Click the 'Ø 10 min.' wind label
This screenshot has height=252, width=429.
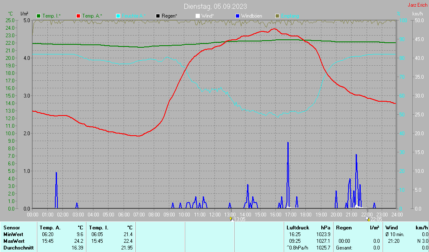pyautogui.click(x=395, y=234)
